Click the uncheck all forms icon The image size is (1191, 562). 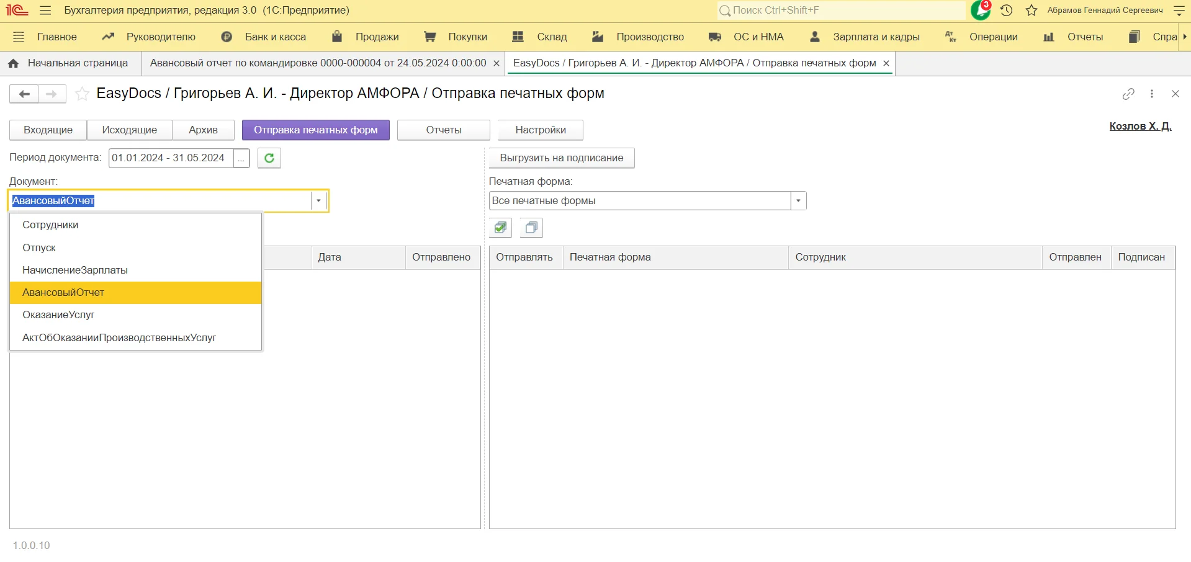[x=531, y=228]
